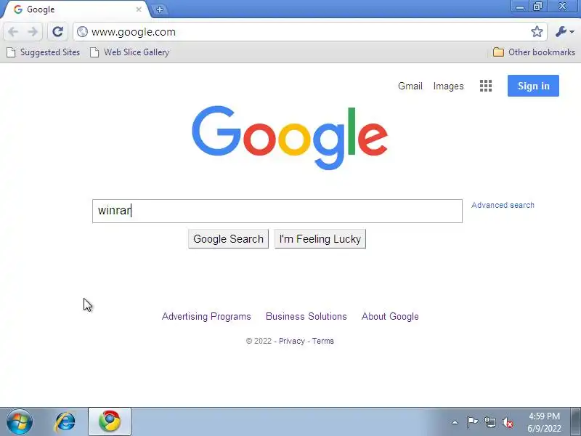The width and height of the screenshot is (581, 436).
Task: Bookmark this page with the star icon
Action: (537, 31)
